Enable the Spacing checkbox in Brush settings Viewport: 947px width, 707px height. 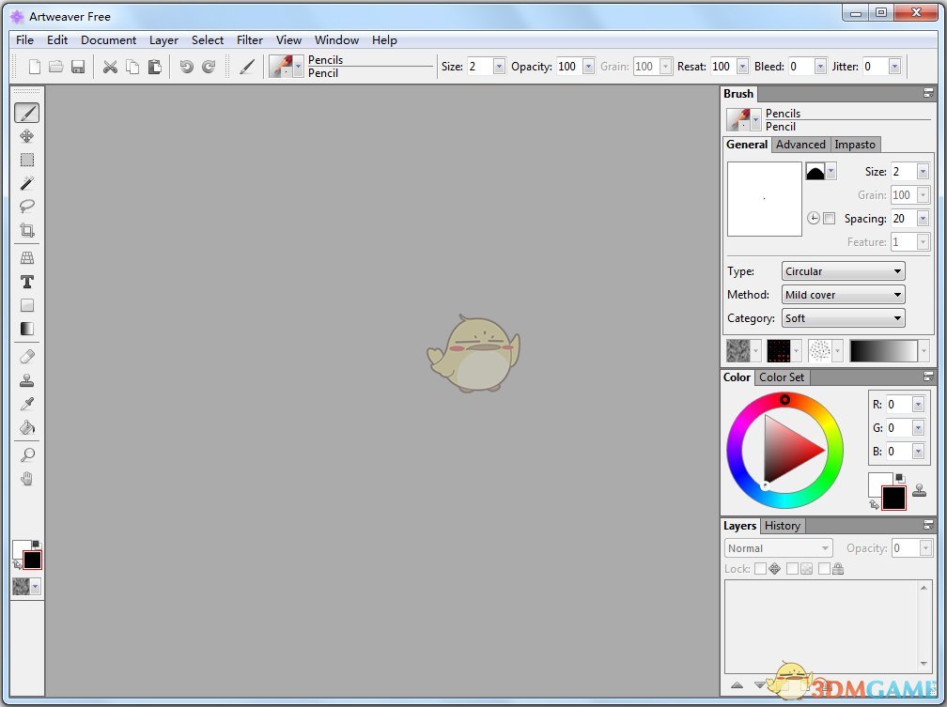pos(831,218)
